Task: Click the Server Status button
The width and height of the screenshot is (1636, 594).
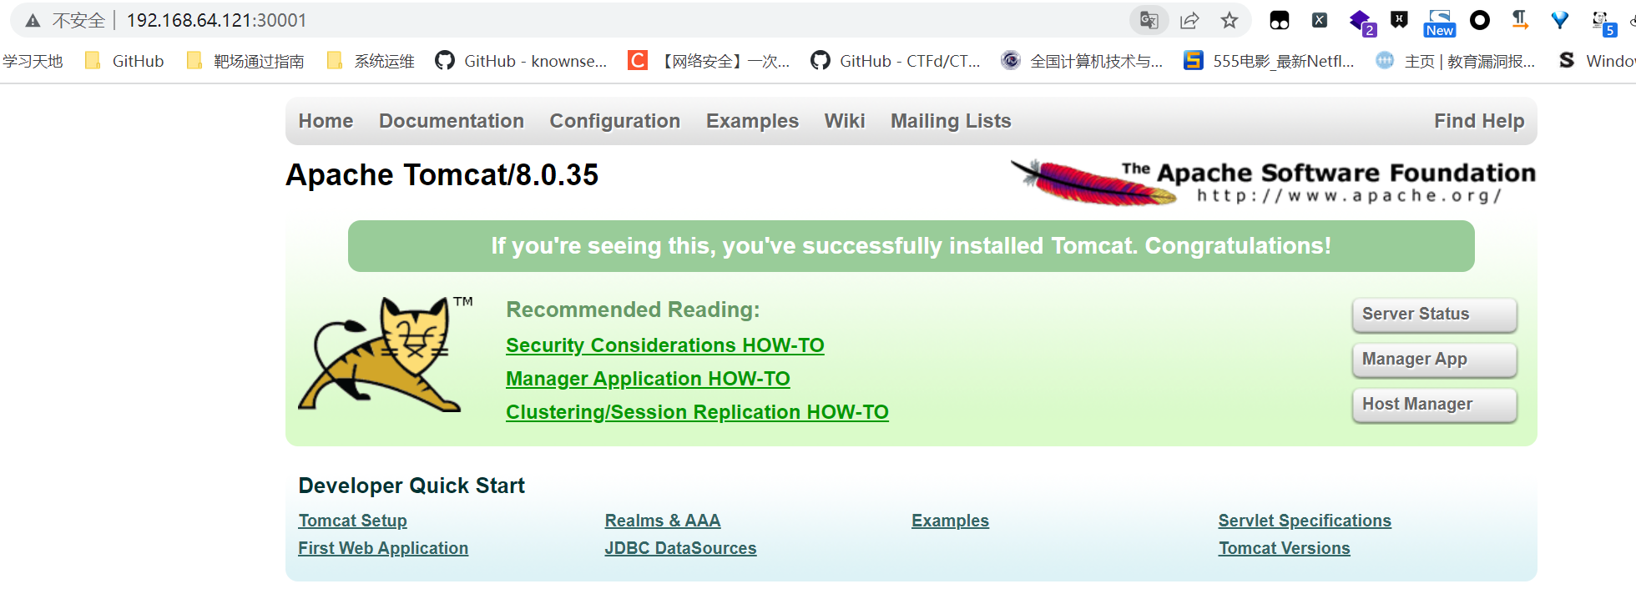Action: (1434, 315)
